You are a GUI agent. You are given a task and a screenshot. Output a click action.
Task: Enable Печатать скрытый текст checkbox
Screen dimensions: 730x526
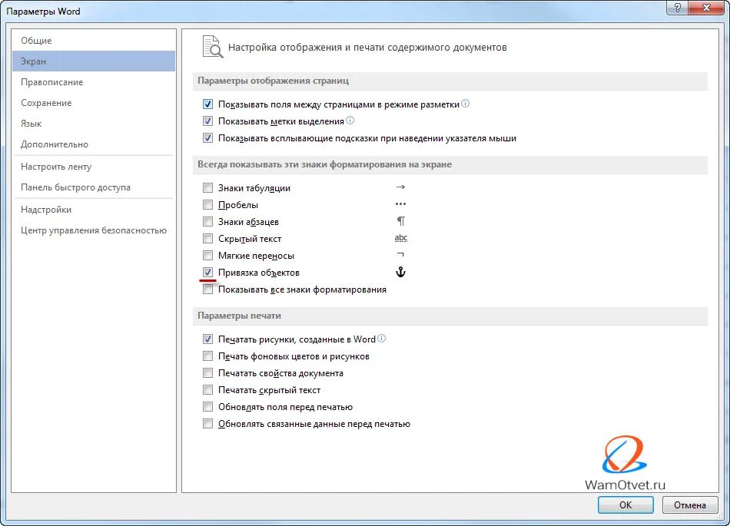[207, 390]
